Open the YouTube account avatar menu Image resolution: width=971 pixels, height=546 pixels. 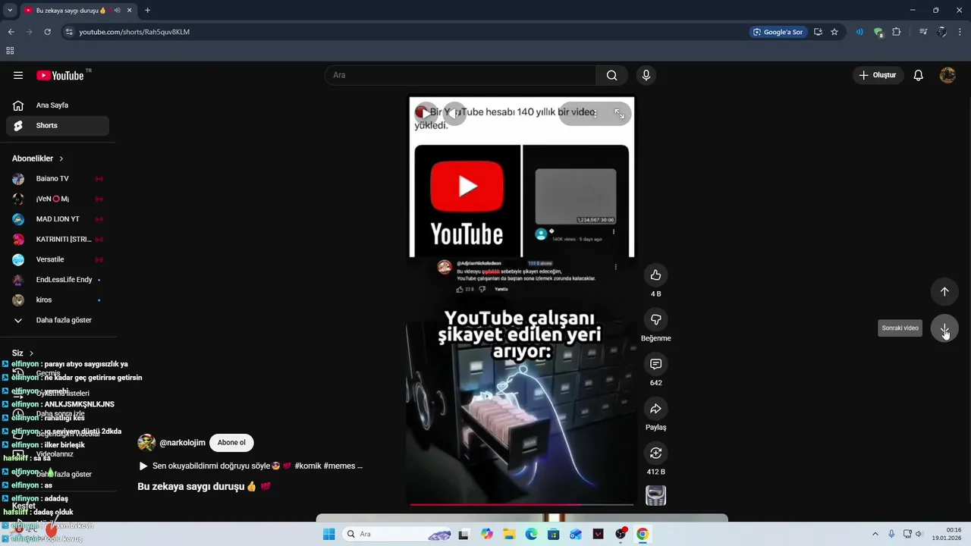point(947,75)
